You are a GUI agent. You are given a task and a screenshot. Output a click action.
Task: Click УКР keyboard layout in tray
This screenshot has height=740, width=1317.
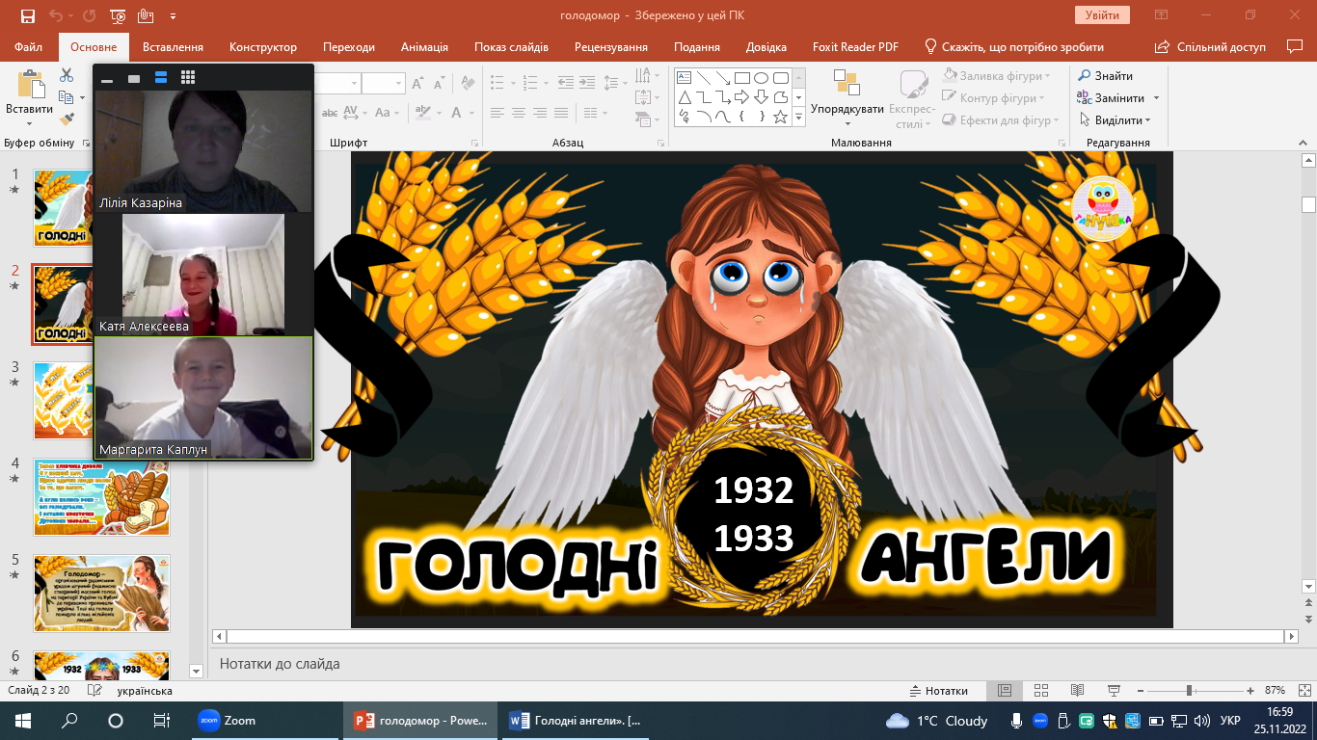pos(1230,721)
